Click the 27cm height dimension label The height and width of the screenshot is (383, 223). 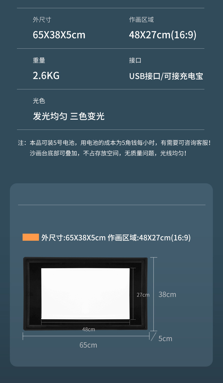coord(143,295)
